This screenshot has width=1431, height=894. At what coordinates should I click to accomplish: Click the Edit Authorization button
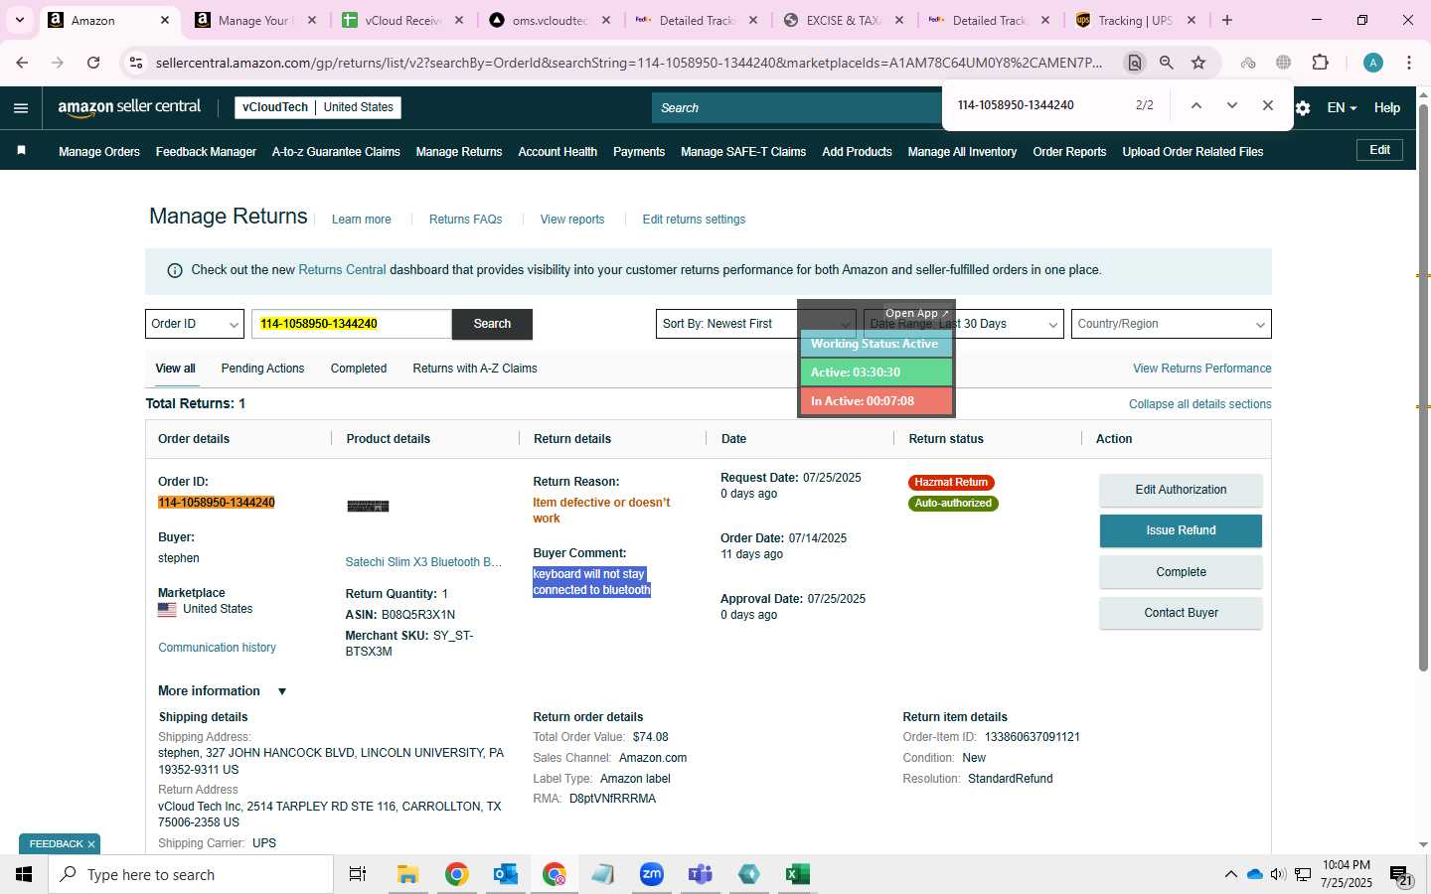click(1181, 490)
